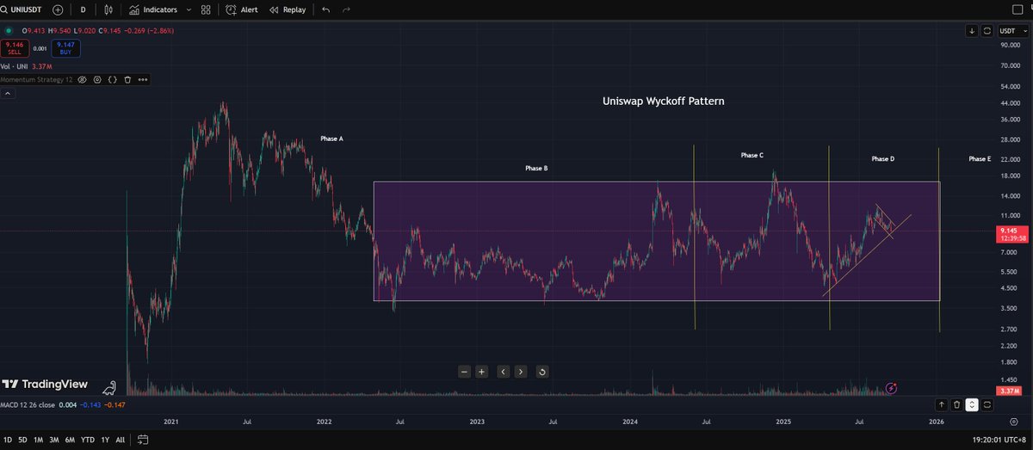This screenshot has height=450, width=1033.
Task: Open time axis settings gear
Action: (1012, 422)
